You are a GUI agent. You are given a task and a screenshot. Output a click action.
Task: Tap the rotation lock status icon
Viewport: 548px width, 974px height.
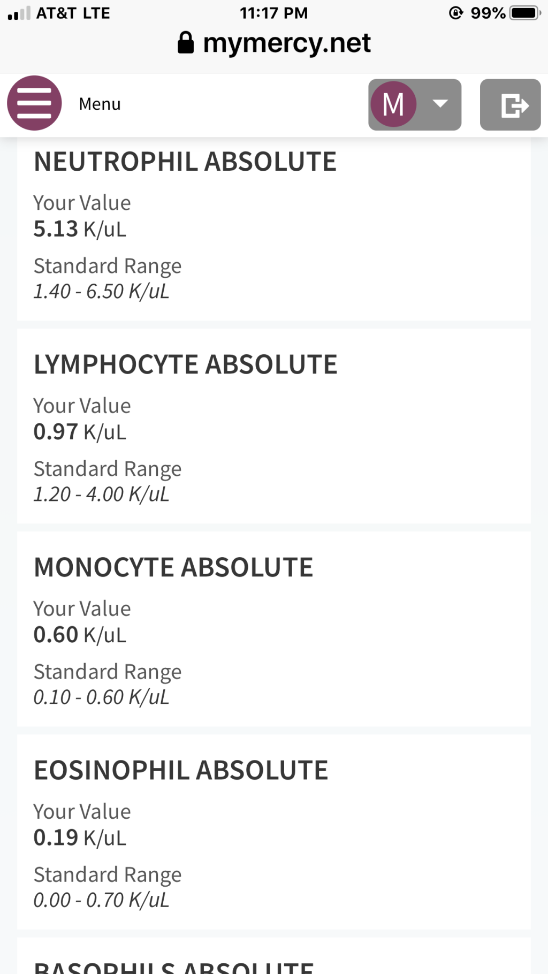point(456,13)
